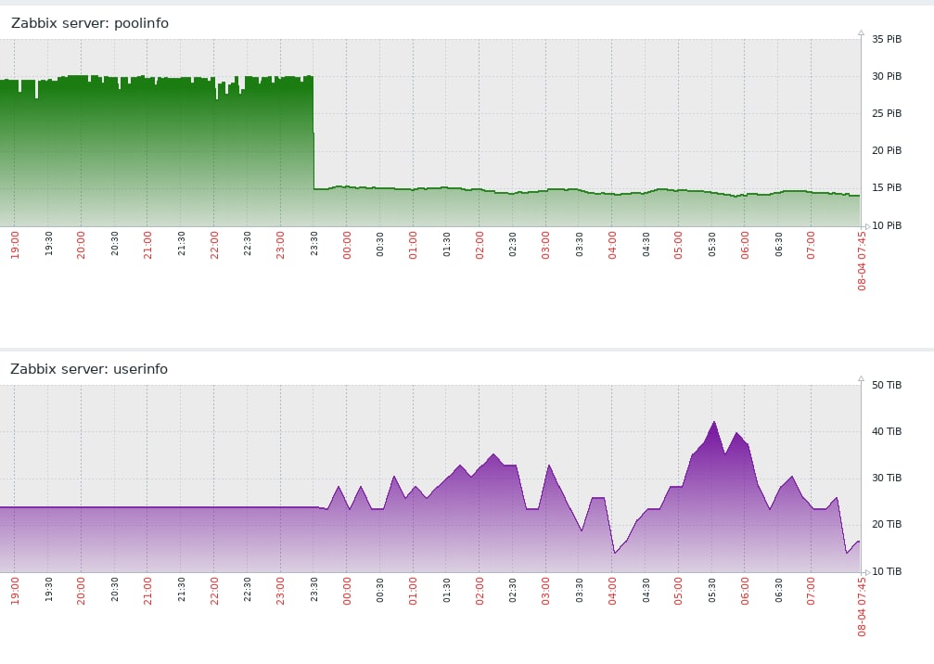Screen dimensions: 934x664
Task: Click 00:30 time label under userinfo graph
Action: tap(380, 590)
